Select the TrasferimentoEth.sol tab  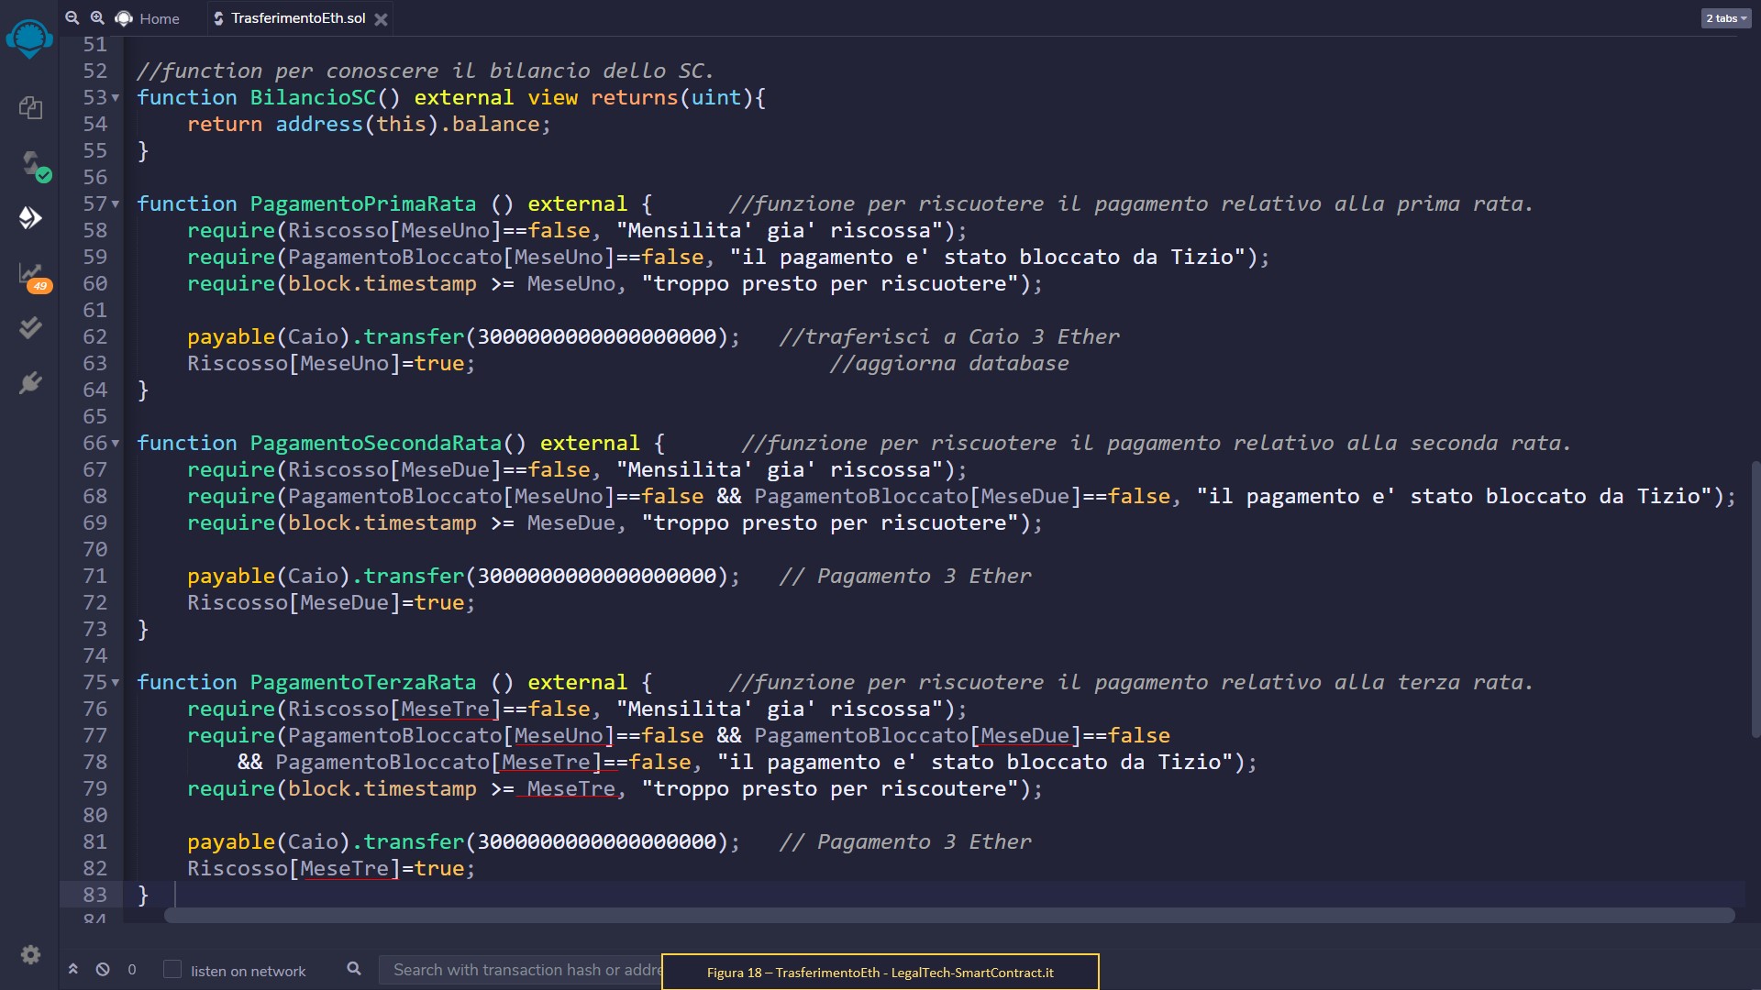coord(298,18)
